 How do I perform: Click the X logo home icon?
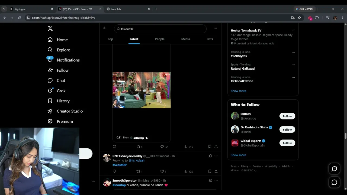pyautogui.click(x=50, y=28)
